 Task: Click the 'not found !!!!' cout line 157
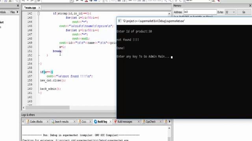[70, 76]
